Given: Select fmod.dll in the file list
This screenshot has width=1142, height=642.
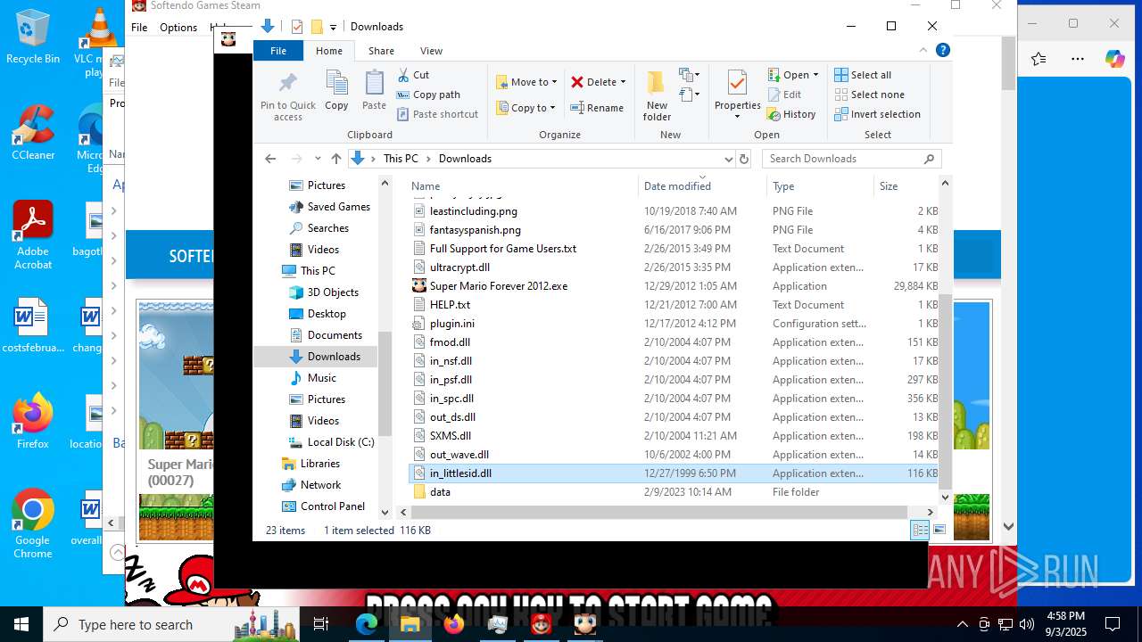Looking at the screenshot, I should pos(450,342).
